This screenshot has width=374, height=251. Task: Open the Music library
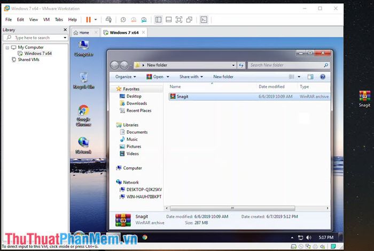click(129, 139)
